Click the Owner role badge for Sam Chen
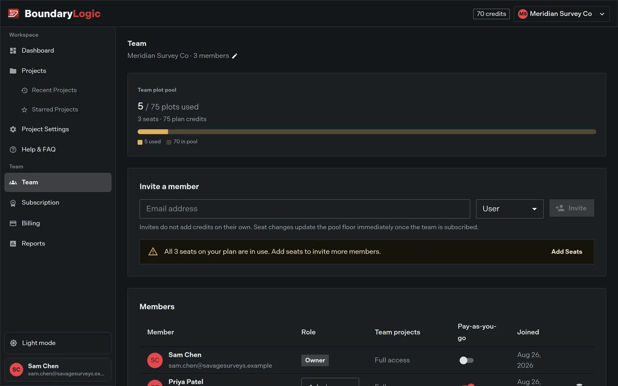The image size is (618, 386). pos(315,361)
